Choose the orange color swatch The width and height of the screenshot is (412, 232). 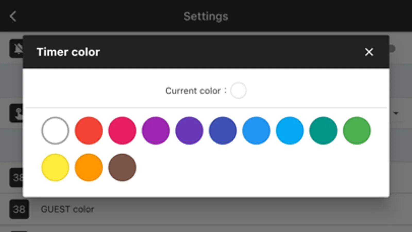click(x=89, y=168)
